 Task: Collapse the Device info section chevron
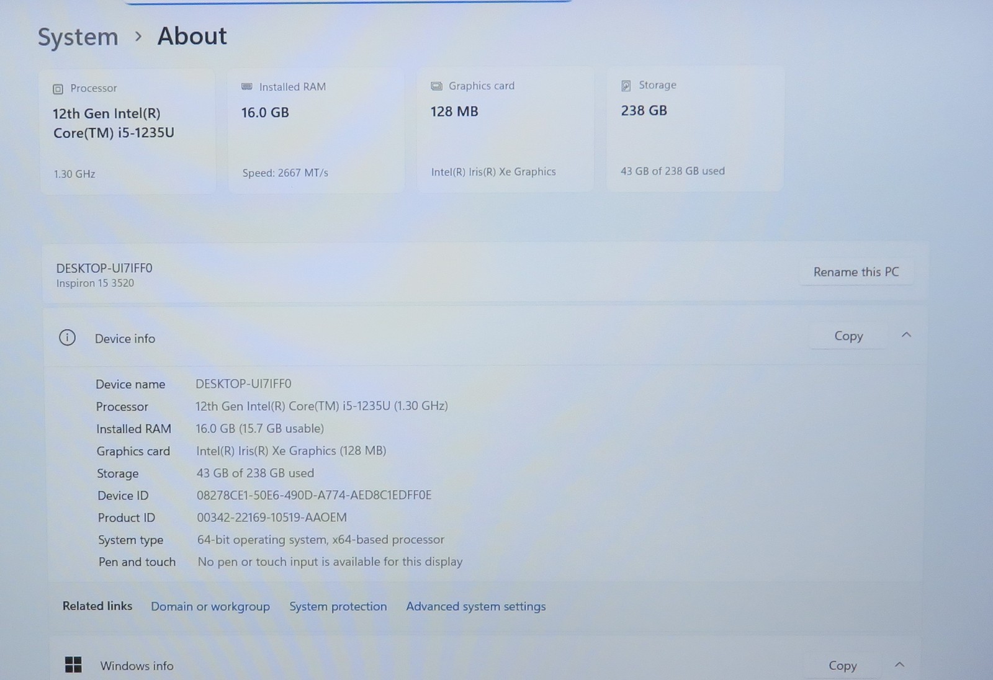point(906,335)
